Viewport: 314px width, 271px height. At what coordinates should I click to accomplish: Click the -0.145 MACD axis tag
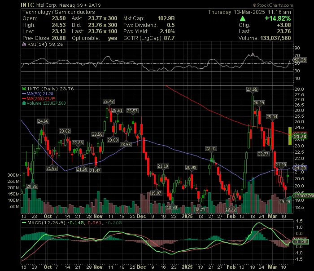tap(301, 242)
